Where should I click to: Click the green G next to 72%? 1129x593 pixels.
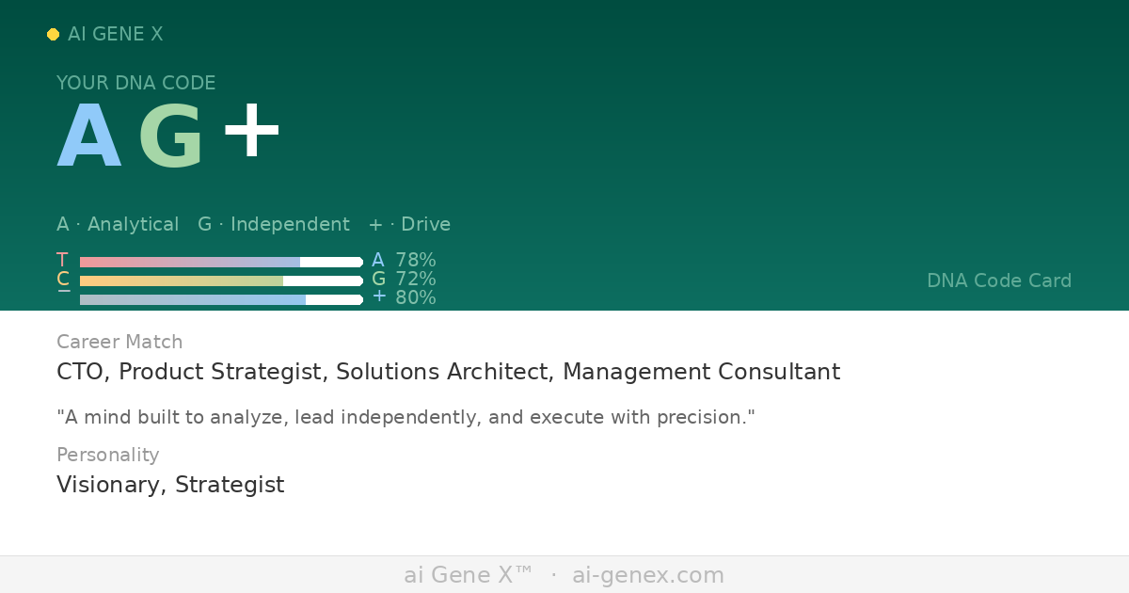[x=378, y=280]
